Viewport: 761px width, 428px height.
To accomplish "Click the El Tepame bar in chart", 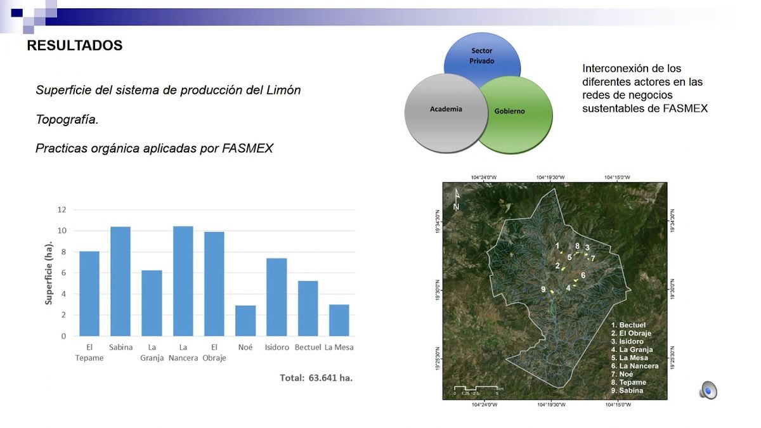I will coord(89,294).
